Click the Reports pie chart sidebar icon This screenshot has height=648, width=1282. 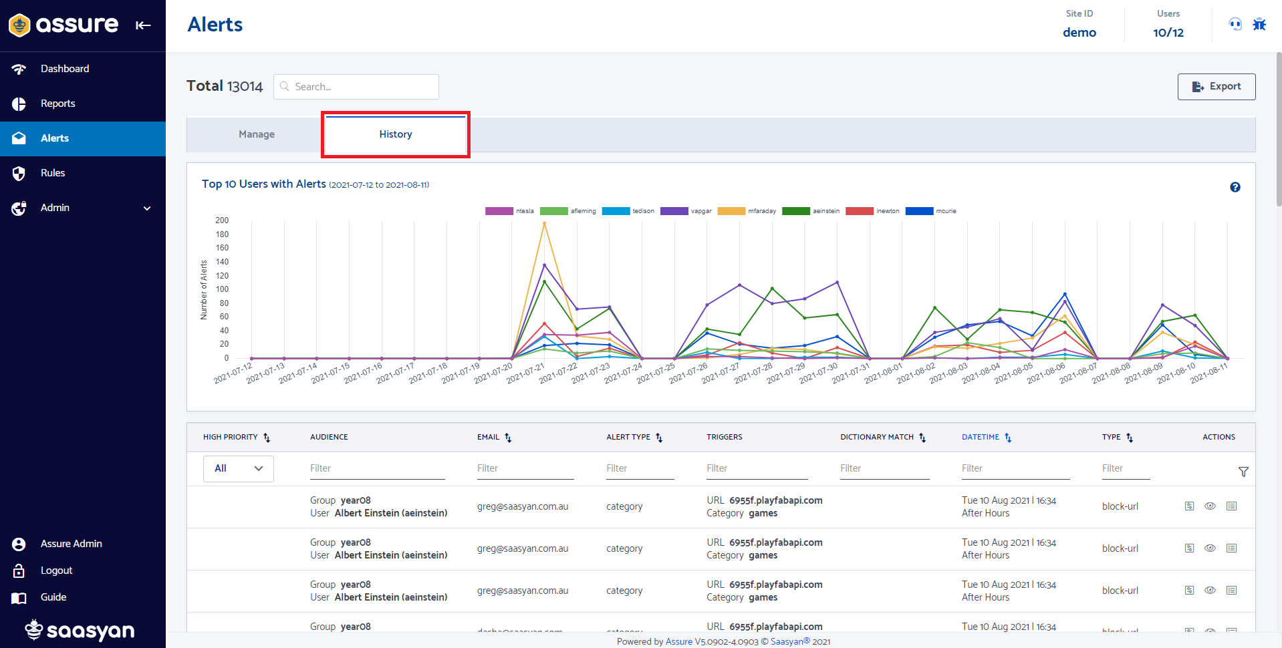tap(19, 104)
